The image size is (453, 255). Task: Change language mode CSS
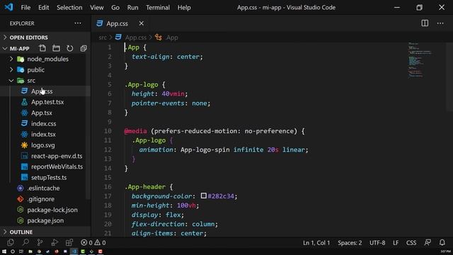point(411,243)
